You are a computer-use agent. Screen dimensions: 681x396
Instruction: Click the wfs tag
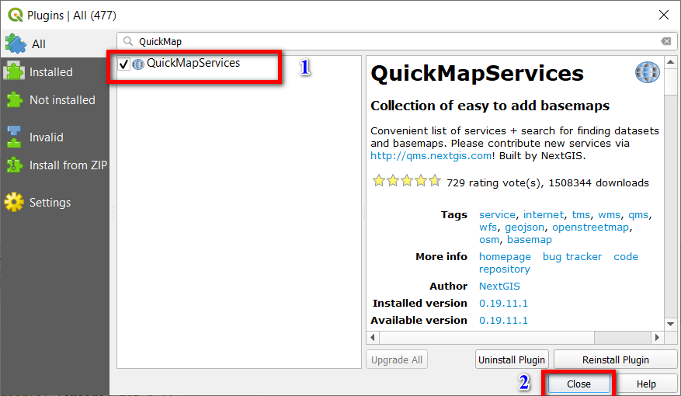488,227
